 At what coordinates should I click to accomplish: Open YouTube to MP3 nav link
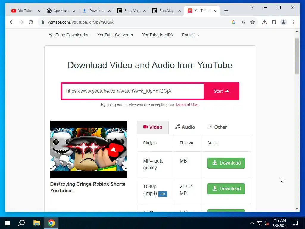coord(158,35)
